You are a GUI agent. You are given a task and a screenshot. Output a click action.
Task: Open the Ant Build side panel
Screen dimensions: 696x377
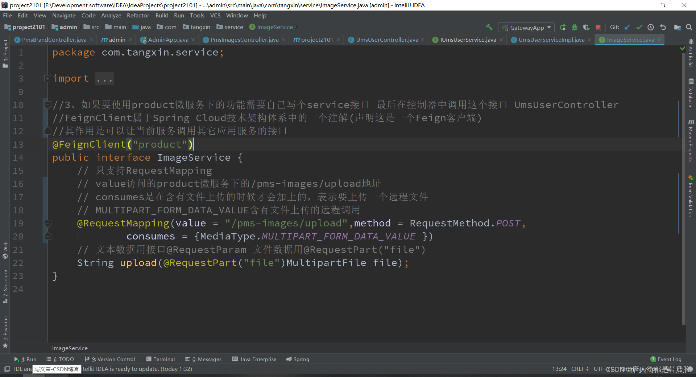[691, 53]
